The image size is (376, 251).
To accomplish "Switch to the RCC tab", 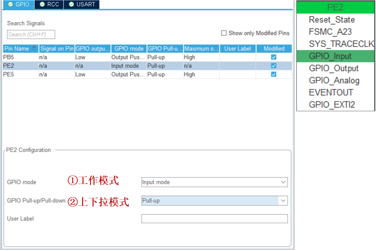I will [49, 4].
